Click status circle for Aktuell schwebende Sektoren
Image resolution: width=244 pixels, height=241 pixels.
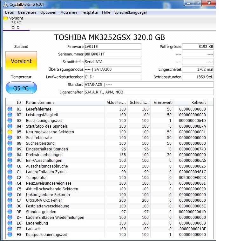click(x=10, y=189)
